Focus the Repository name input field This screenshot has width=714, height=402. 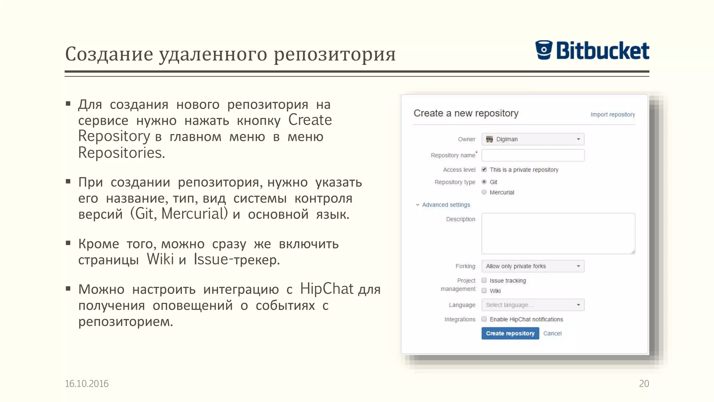(x=533, y=155)
